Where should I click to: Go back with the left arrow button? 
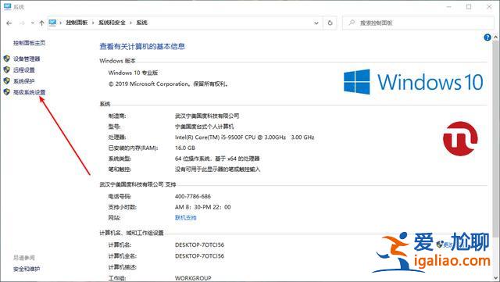(x=9, y=23)
